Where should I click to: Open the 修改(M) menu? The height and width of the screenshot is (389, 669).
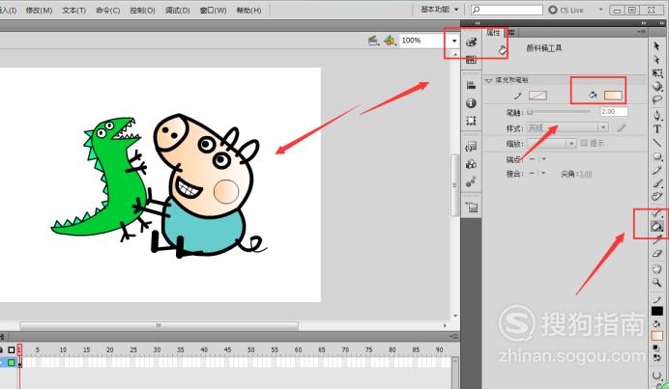[39, 11]
